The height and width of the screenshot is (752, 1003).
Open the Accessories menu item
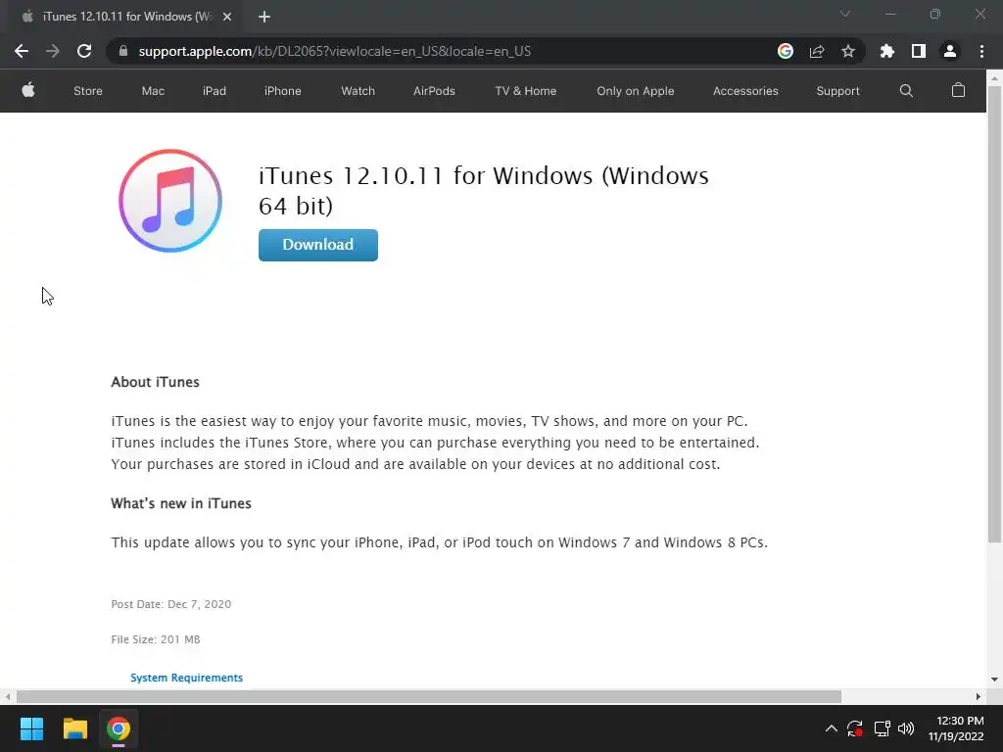tap(745, 91)
